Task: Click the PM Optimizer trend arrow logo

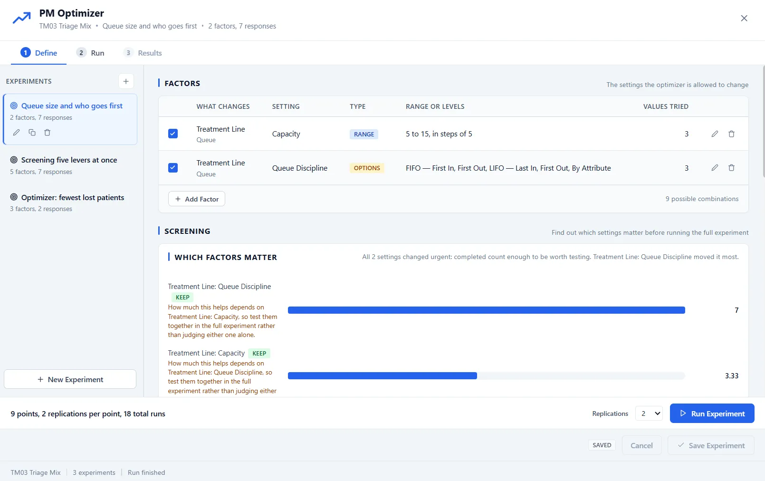Action: pos(21,19)
